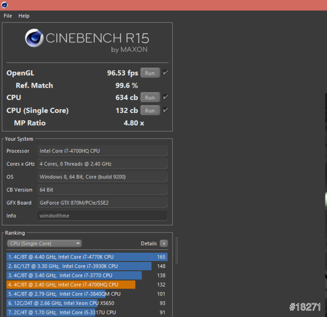Open the Help menu
The height and width of the screenshot is (317, 327).
pos(24,16)
